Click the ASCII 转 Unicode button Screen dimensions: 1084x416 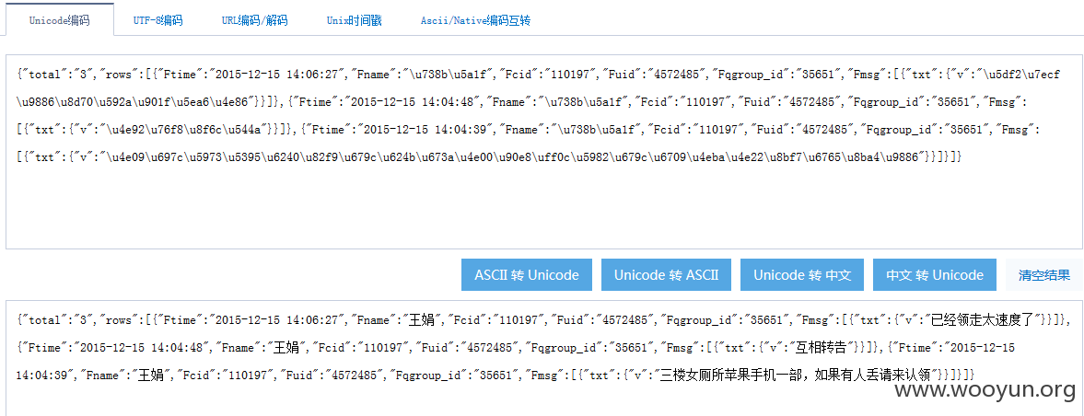coord(527,275)
